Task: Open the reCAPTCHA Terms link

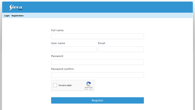Action: (x=91, y=89)
